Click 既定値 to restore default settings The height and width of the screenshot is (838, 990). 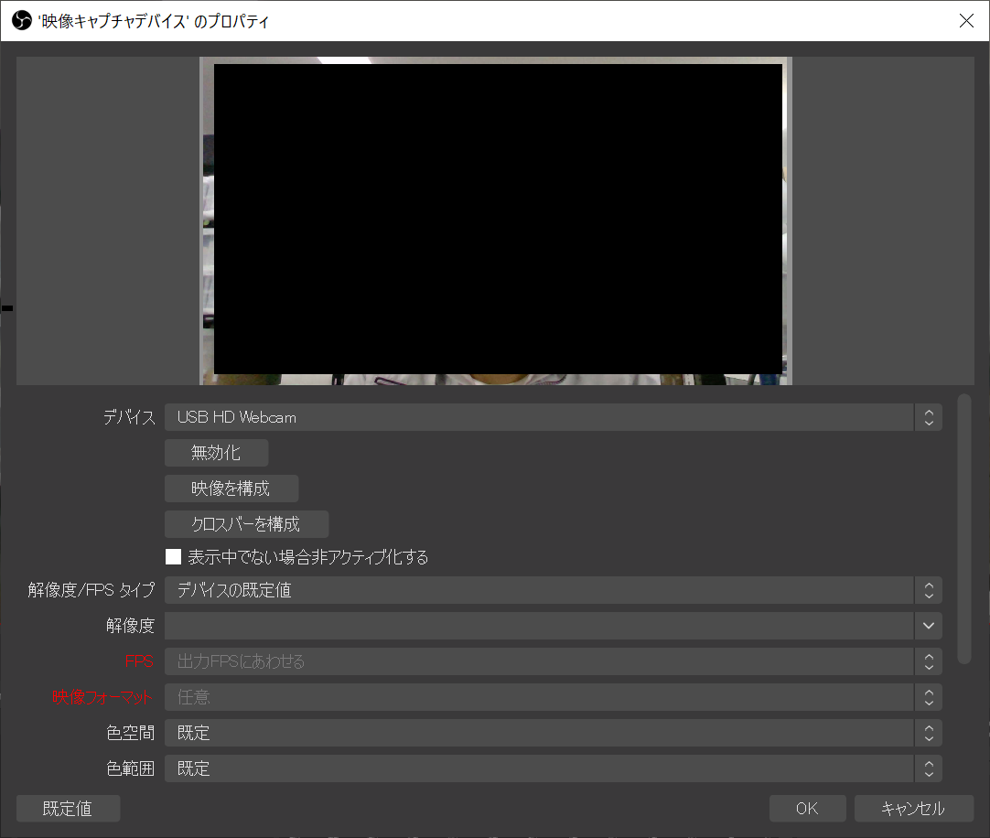point(68,808)
